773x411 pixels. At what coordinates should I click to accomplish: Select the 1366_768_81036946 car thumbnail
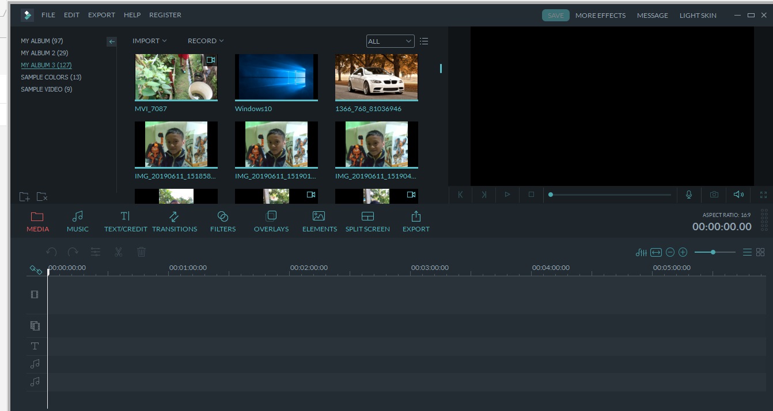coord(377,77)
